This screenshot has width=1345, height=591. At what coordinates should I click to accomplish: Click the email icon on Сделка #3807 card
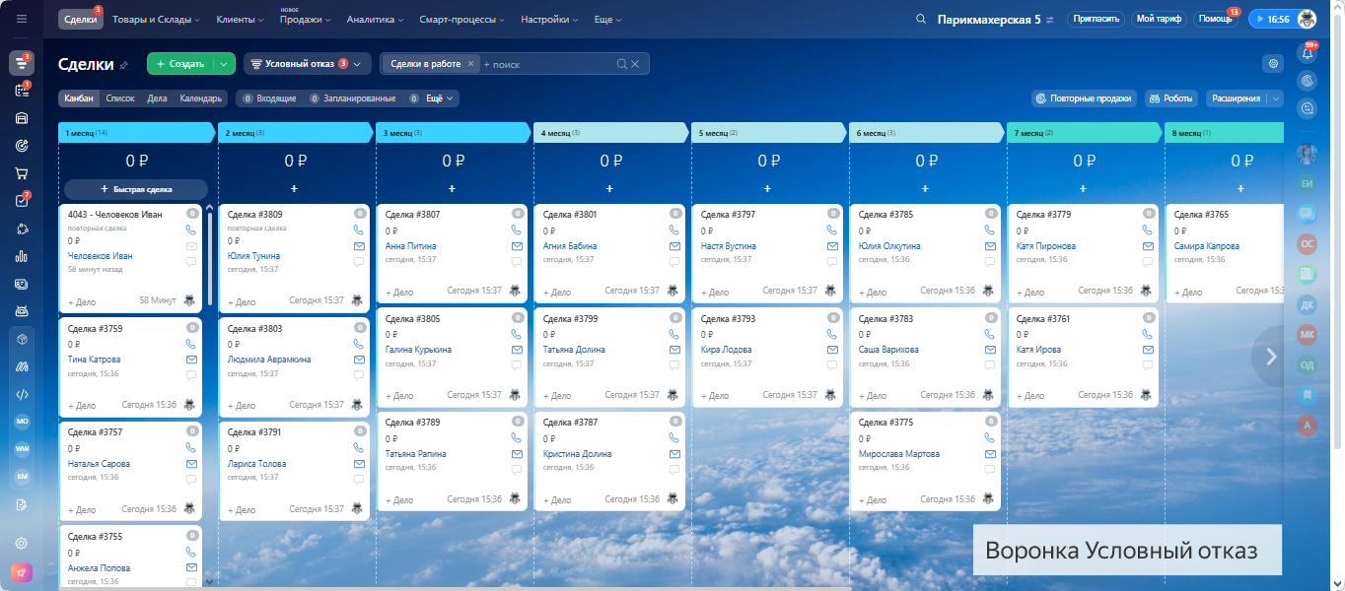click(517, 246)
